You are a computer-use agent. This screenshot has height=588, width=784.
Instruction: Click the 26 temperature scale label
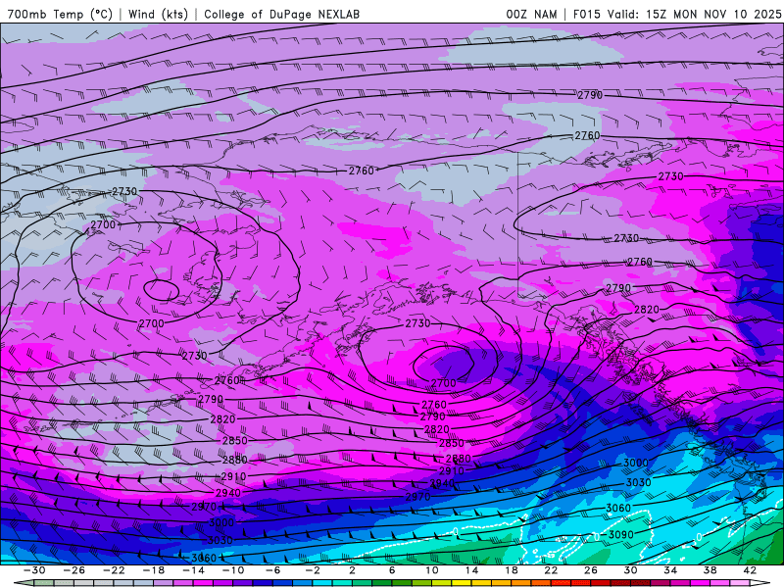tap(591, 570)
